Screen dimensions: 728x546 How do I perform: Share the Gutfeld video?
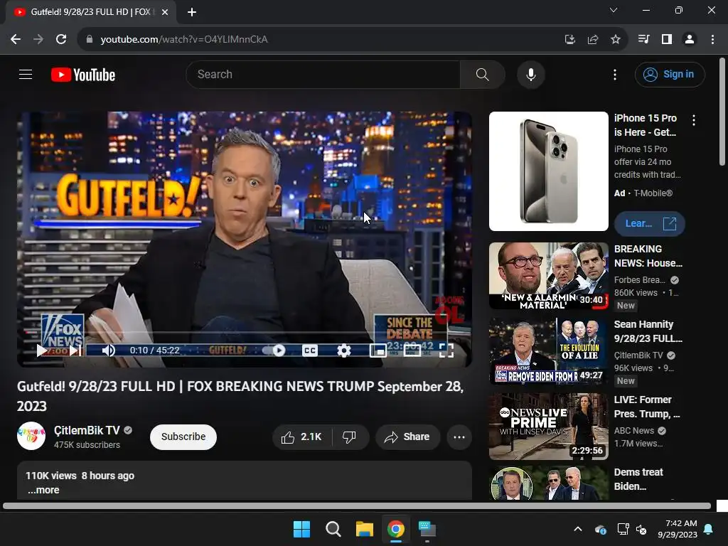click(407, 437)
